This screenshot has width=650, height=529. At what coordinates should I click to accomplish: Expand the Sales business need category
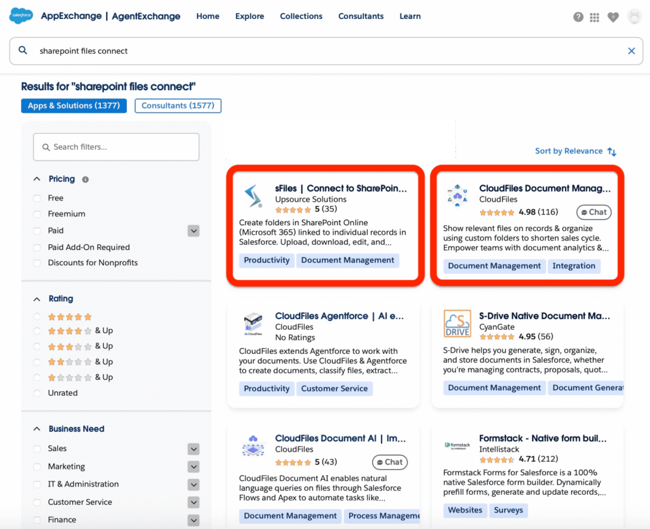click(194, 449)
